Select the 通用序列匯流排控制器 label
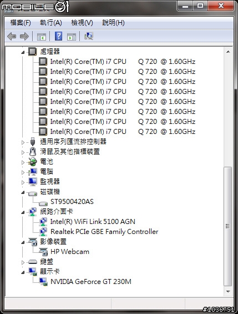The width and height of the screenshot is (238, 314). 73,142
